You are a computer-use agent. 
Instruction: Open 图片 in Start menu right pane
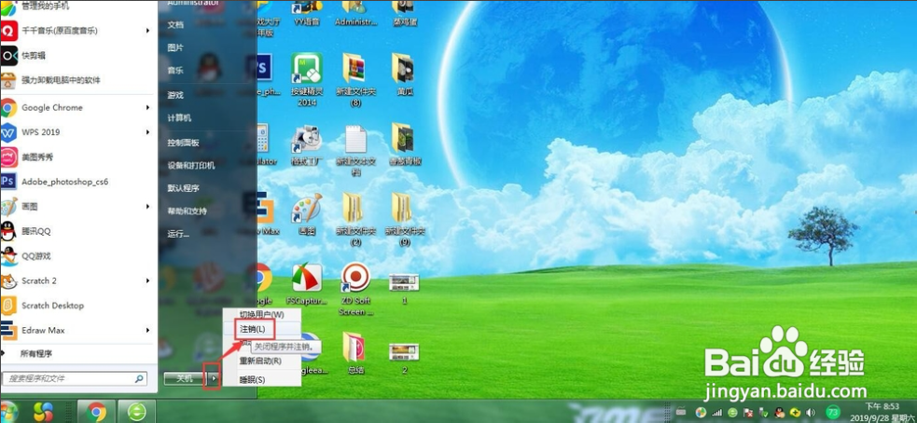pos(175,48)
